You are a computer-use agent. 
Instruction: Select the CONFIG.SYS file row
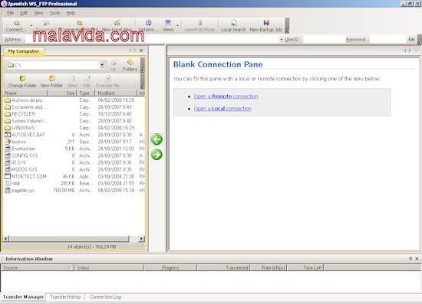coord(74,155)
